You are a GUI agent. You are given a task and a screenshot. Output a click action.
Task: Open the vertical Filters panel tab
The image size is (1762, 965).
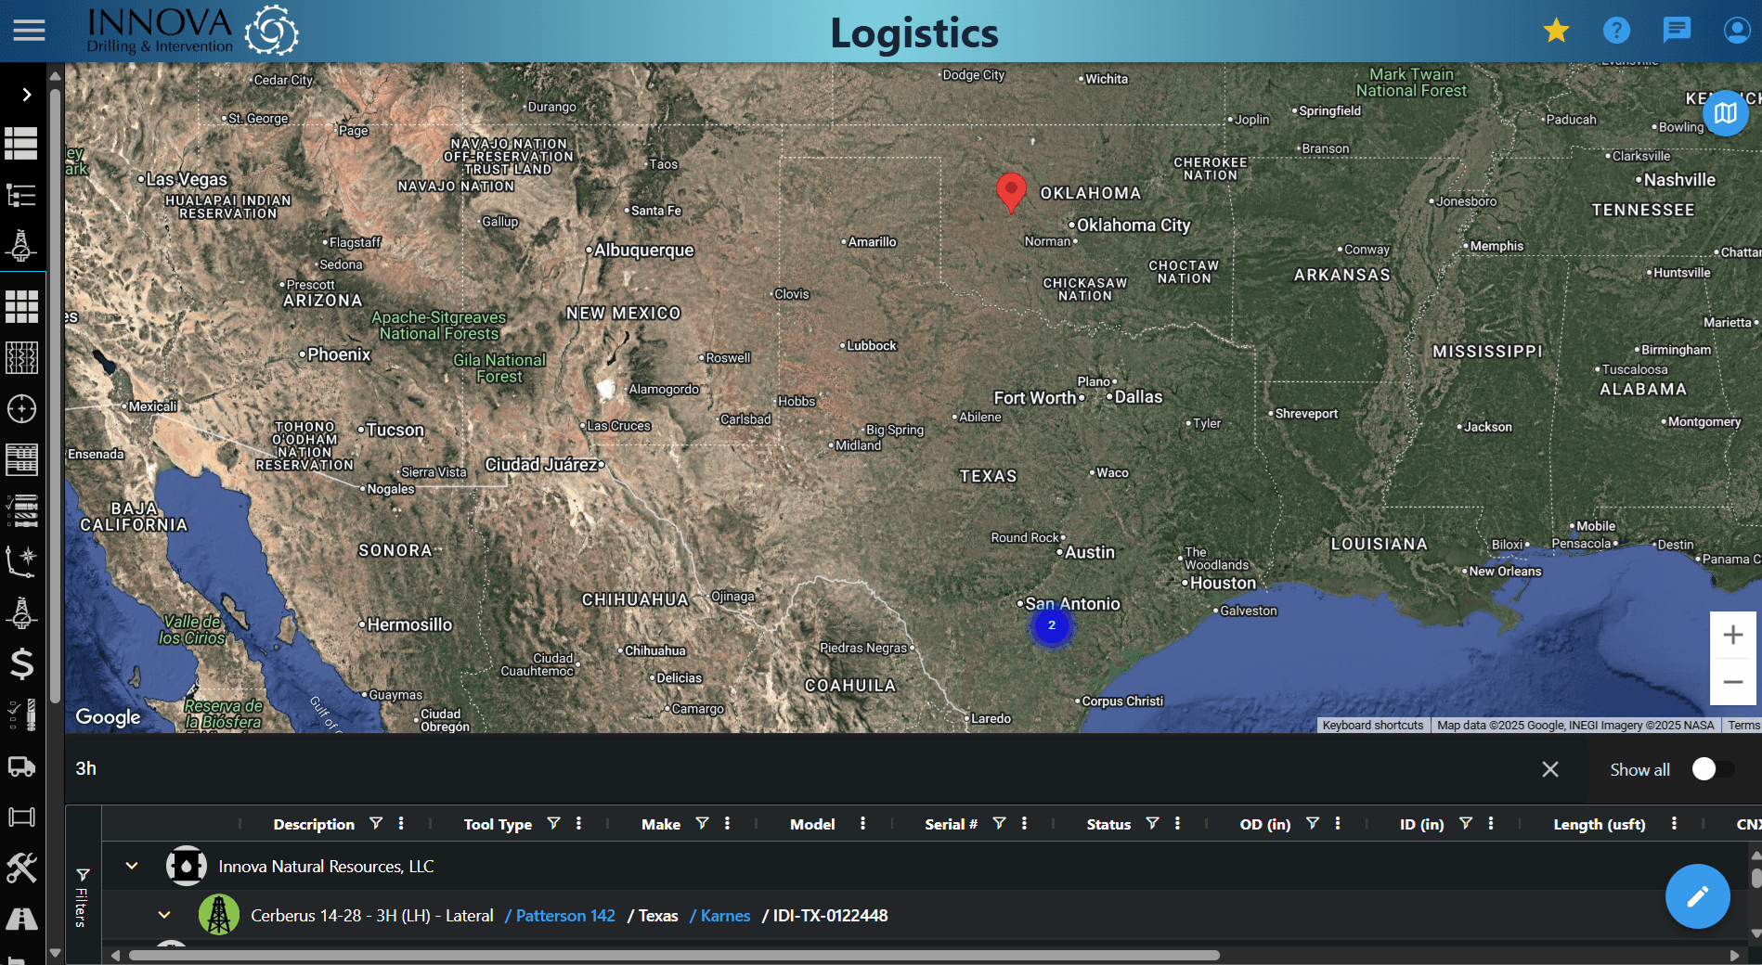pos(82,898)
